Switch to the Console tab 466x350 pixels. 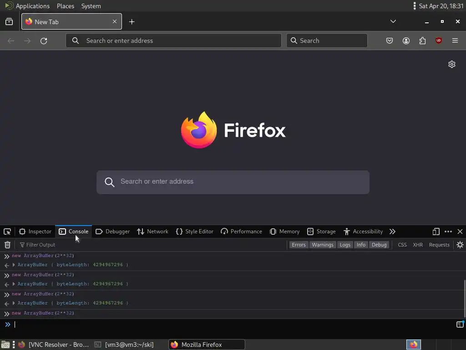(74, 232)
